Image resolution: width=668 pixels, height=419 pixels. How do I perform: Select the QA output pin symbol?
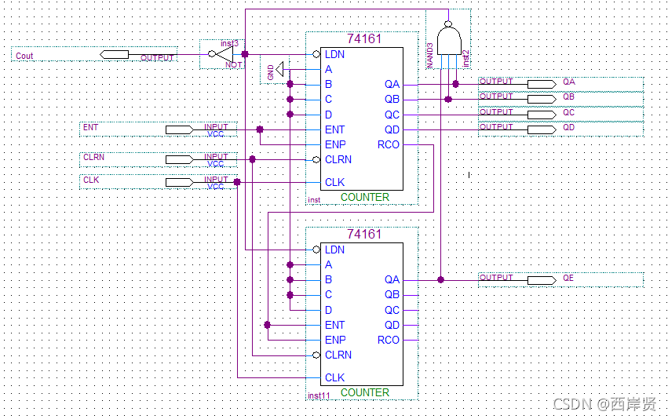click(x=542, y=84)
